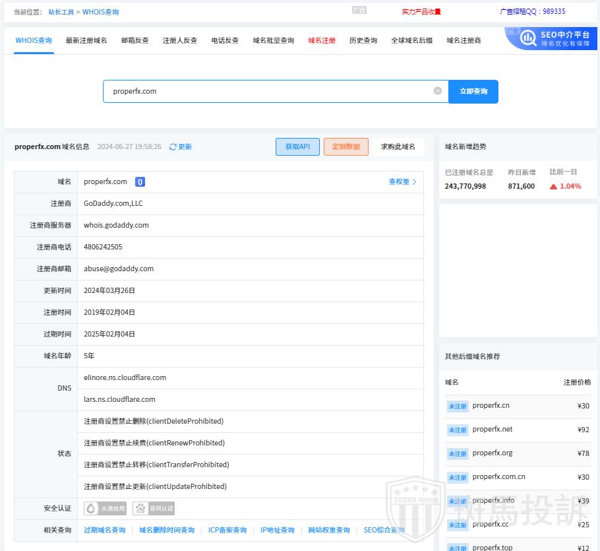Switch to 最新注册域名 tab
Viewport: 600px width, 551px height.
point(86,40)
